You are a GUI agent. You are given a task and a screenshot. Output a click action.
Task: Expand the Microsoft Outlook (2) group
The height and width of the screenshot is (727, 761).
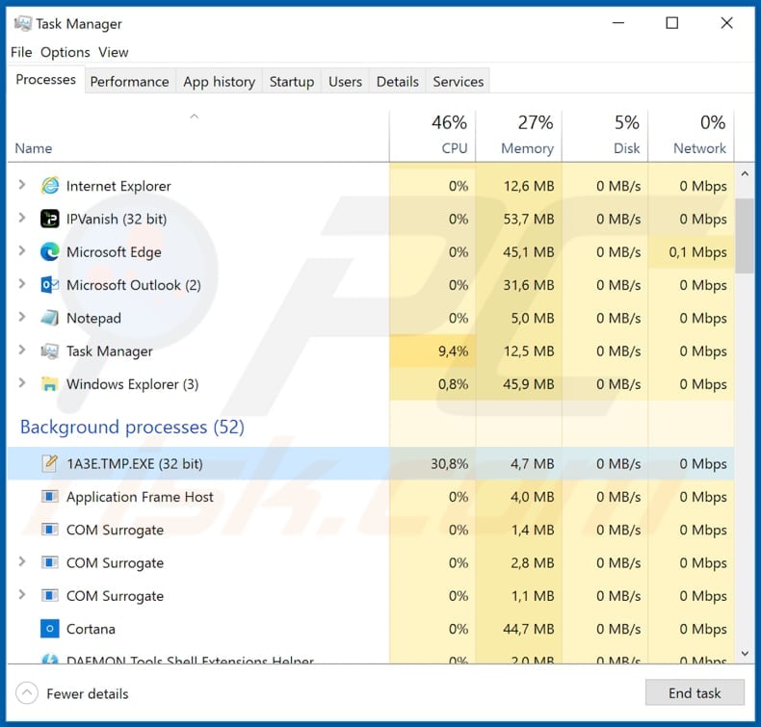(22, 284)
